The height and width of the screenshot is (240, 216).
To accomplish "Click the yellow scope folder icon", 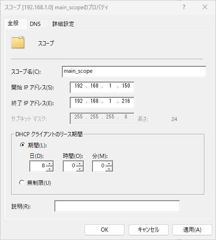I will [18, 43].
